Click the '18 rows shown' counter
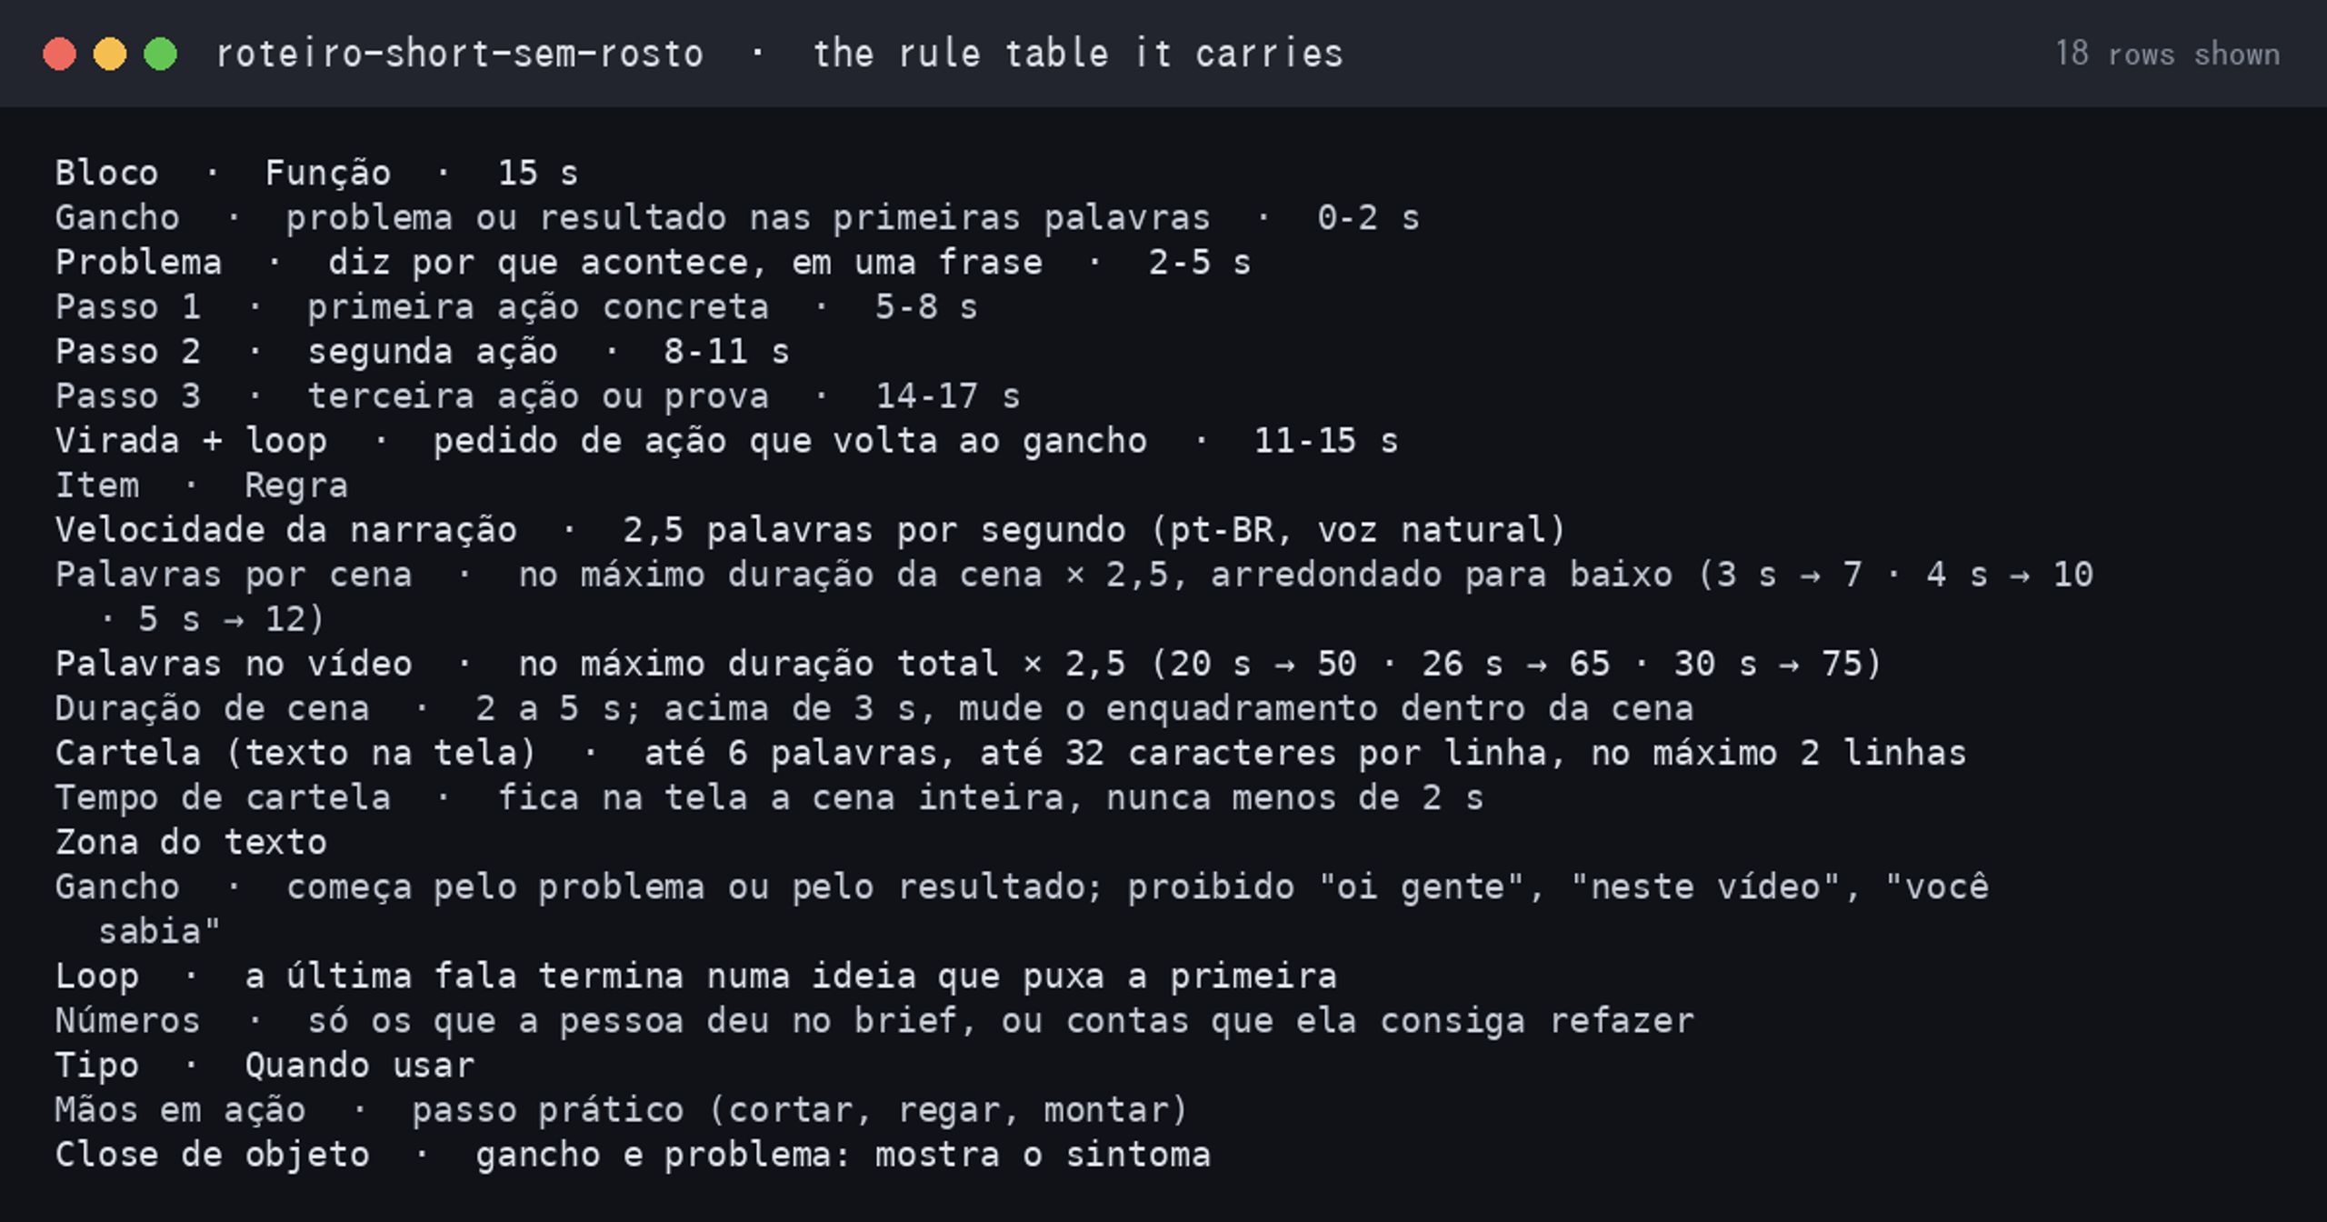The height and width of the screenshot is (1222, 2327). [x=2167, y=54]
